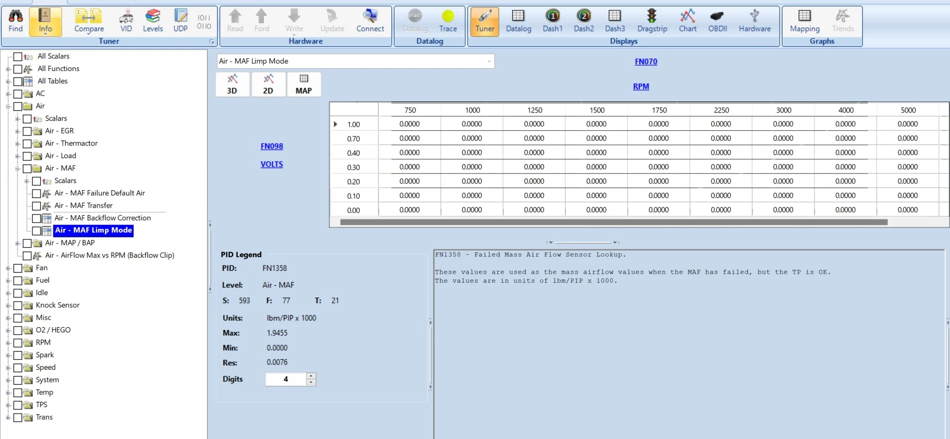The image size is (950, 439).
Task: Click the Connect hardware icon
Action: point(370,21)
